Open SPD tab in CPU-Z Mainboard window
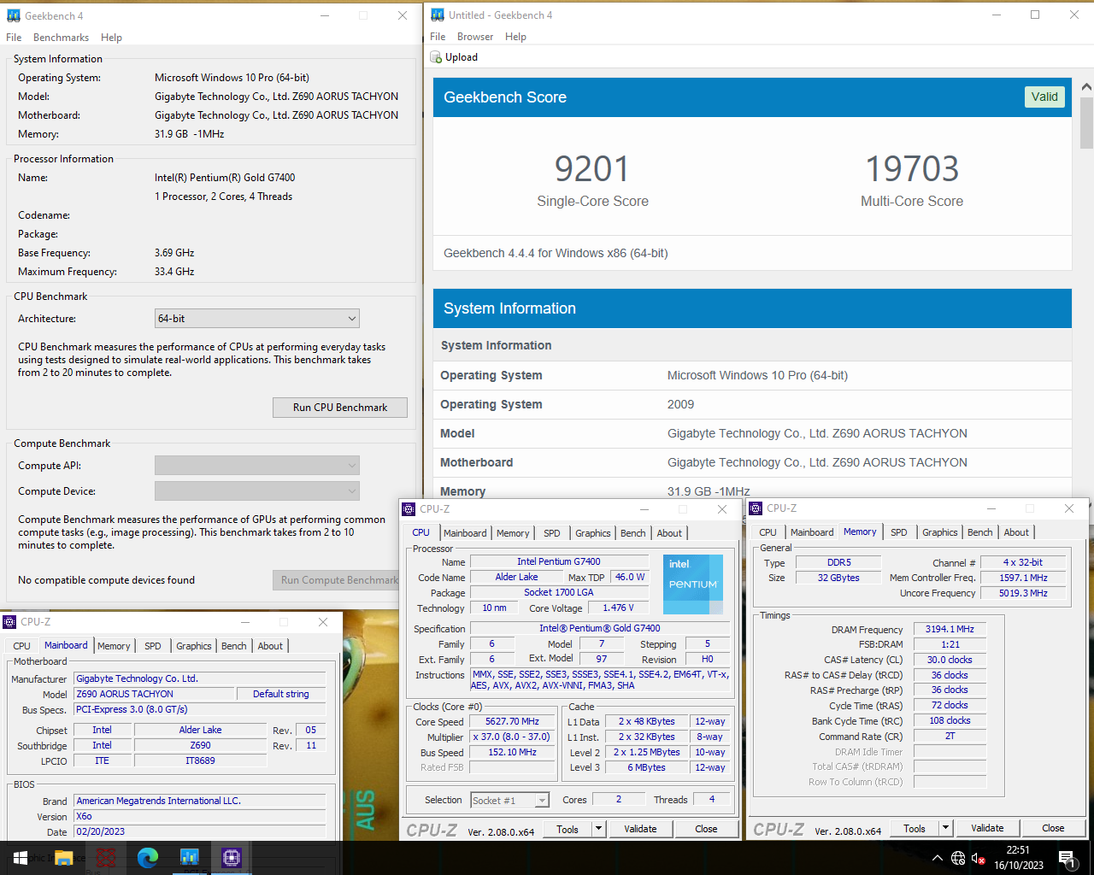Screen dimensions: 1094x875 click(153, 646)
